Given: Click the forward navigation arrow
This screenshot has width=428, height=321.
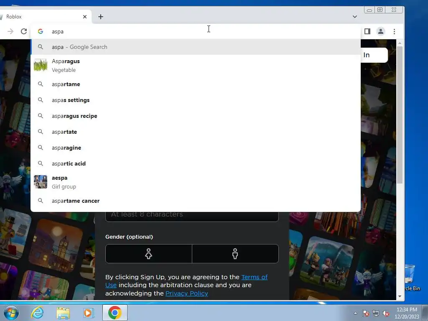Looking at the screenshot, I should tap(10, 31).
